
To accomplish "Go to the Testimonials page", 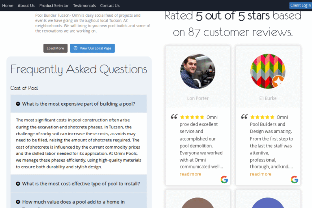I will pos(84,6).
